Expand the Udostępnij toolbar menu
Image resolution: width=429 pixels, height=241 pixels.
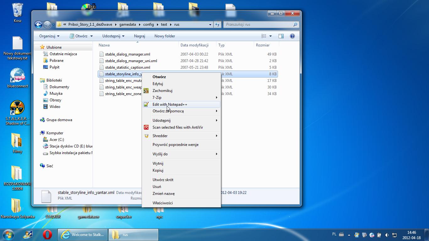click(113, 36)
